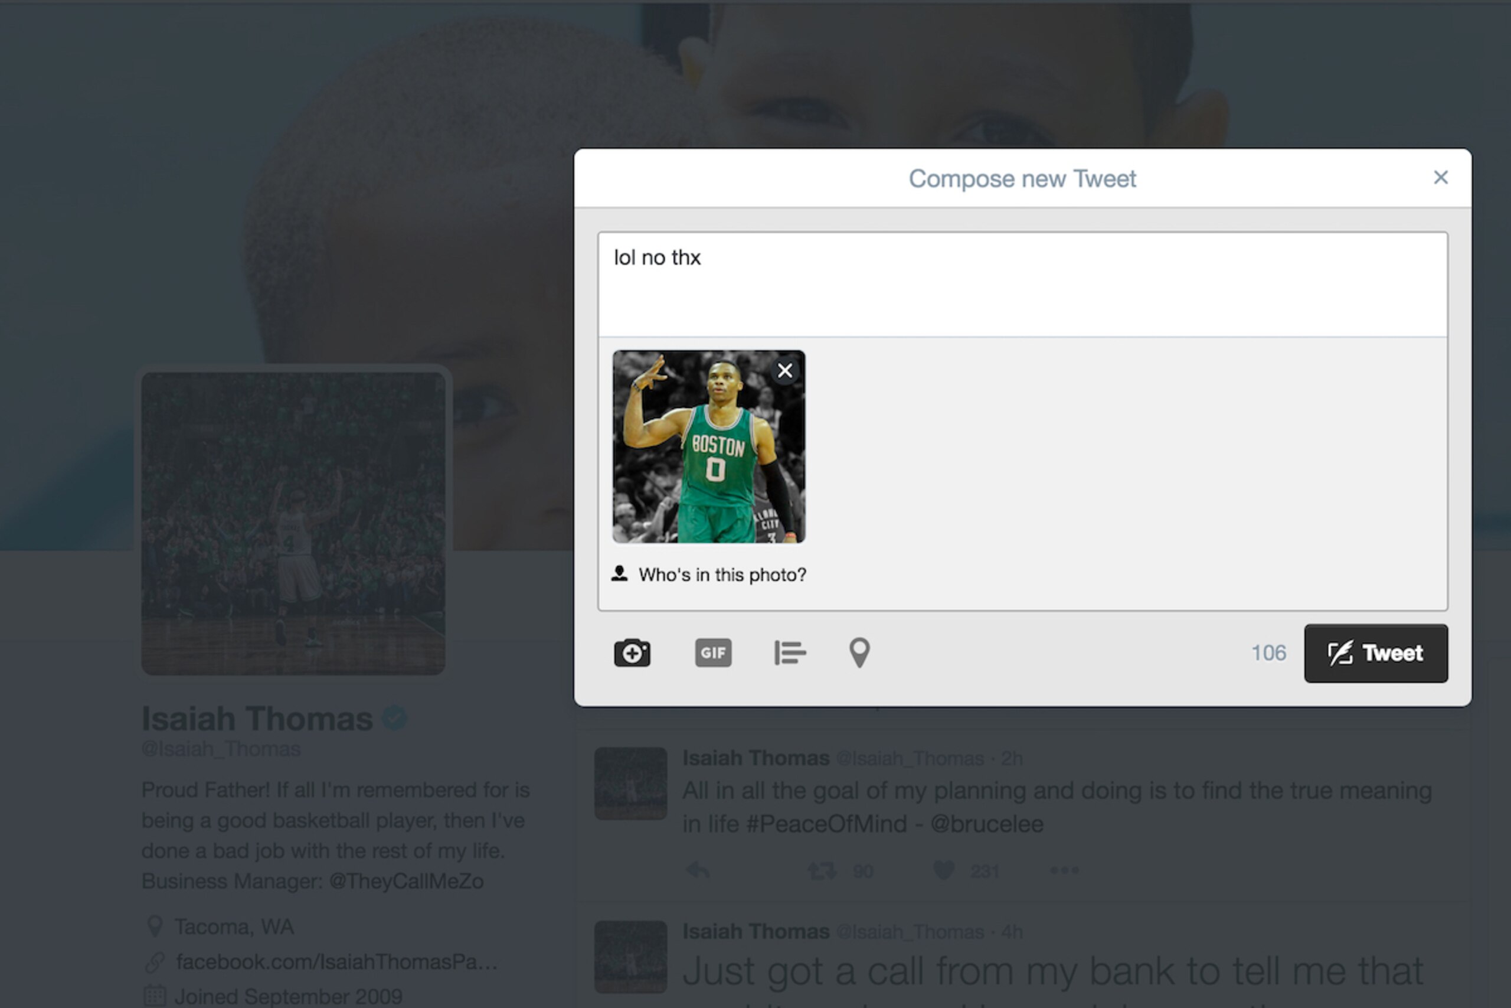Click the person icon beside "Who's in this photo?"

[619, 573]
